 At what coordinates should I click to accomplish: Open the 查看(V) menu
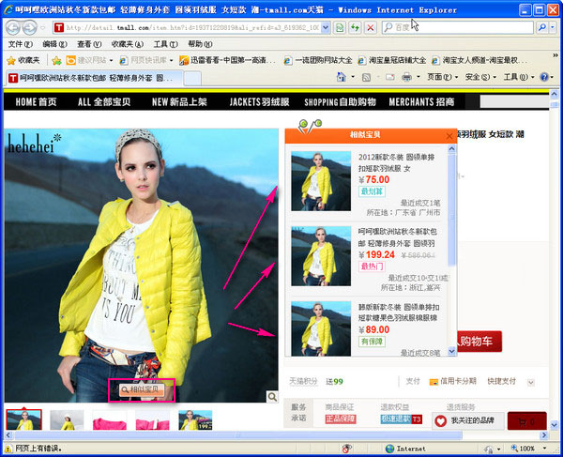[89, 44]
